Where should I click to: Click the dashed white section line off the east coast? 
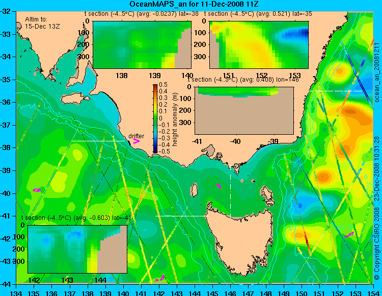(x=337, y=91)
